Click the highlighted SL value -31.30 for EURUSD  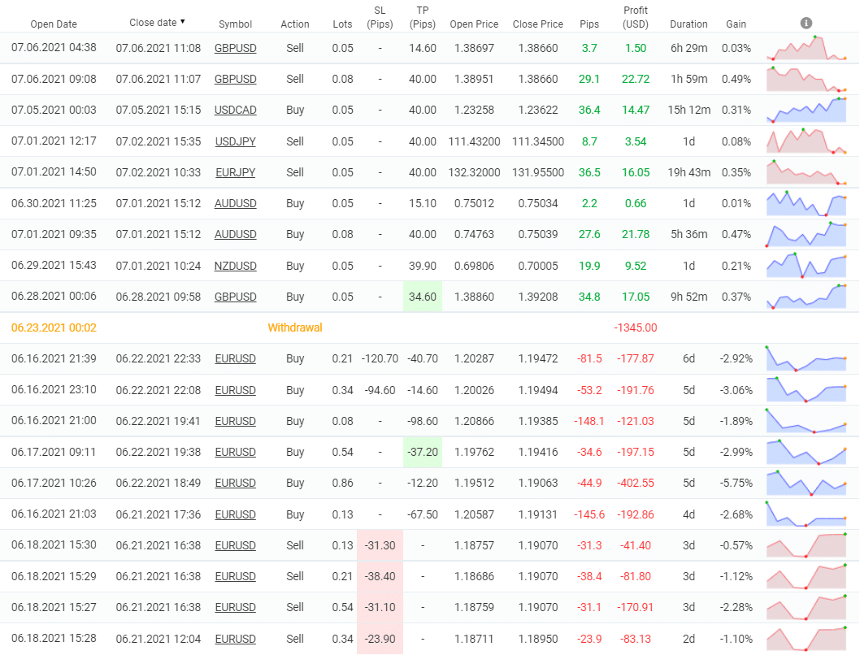pos(379,545)
